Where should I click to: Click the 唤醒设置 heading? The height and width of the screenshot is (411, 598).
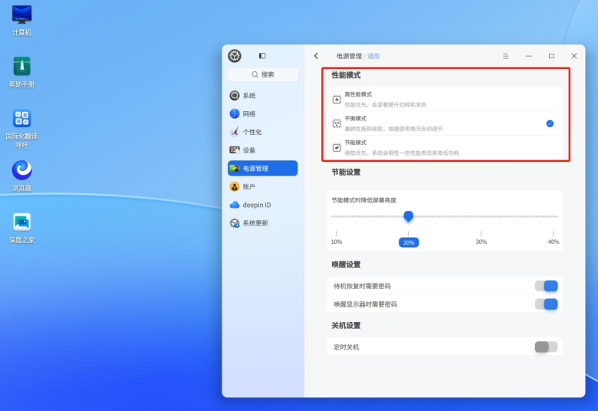click(346, 265)
